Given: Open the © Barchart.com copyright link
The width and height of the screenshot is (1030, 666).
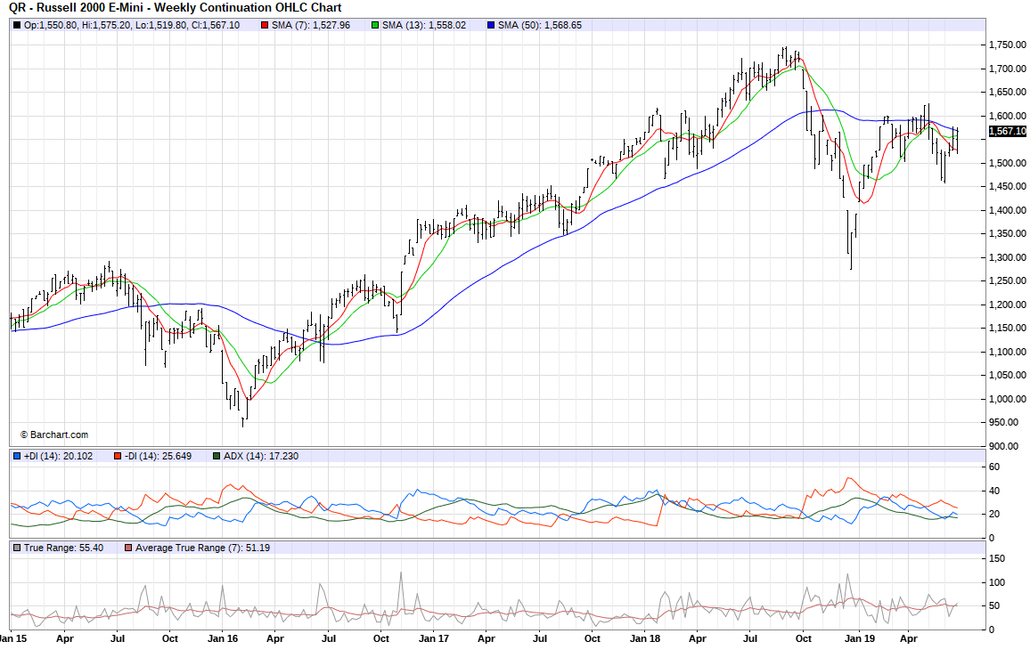Looking at the screenshot, I should 53,435.
